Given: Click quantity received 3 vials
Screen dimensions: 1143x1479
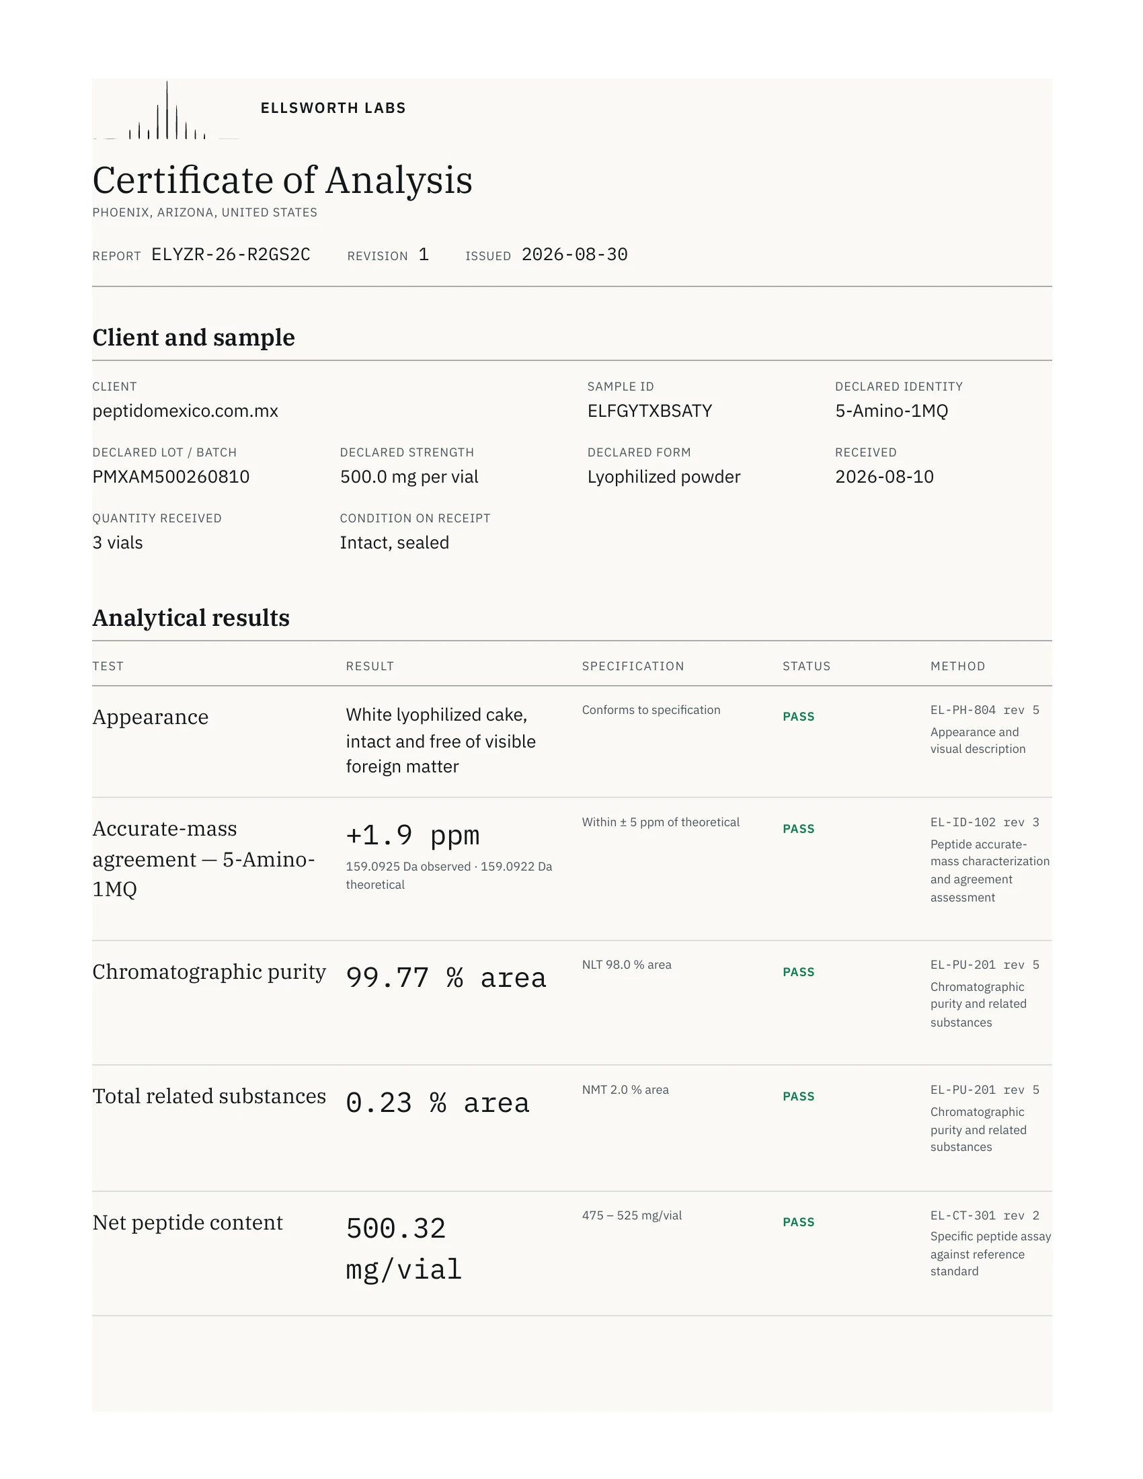Looking at the screenshot, I should click(118, 543).
